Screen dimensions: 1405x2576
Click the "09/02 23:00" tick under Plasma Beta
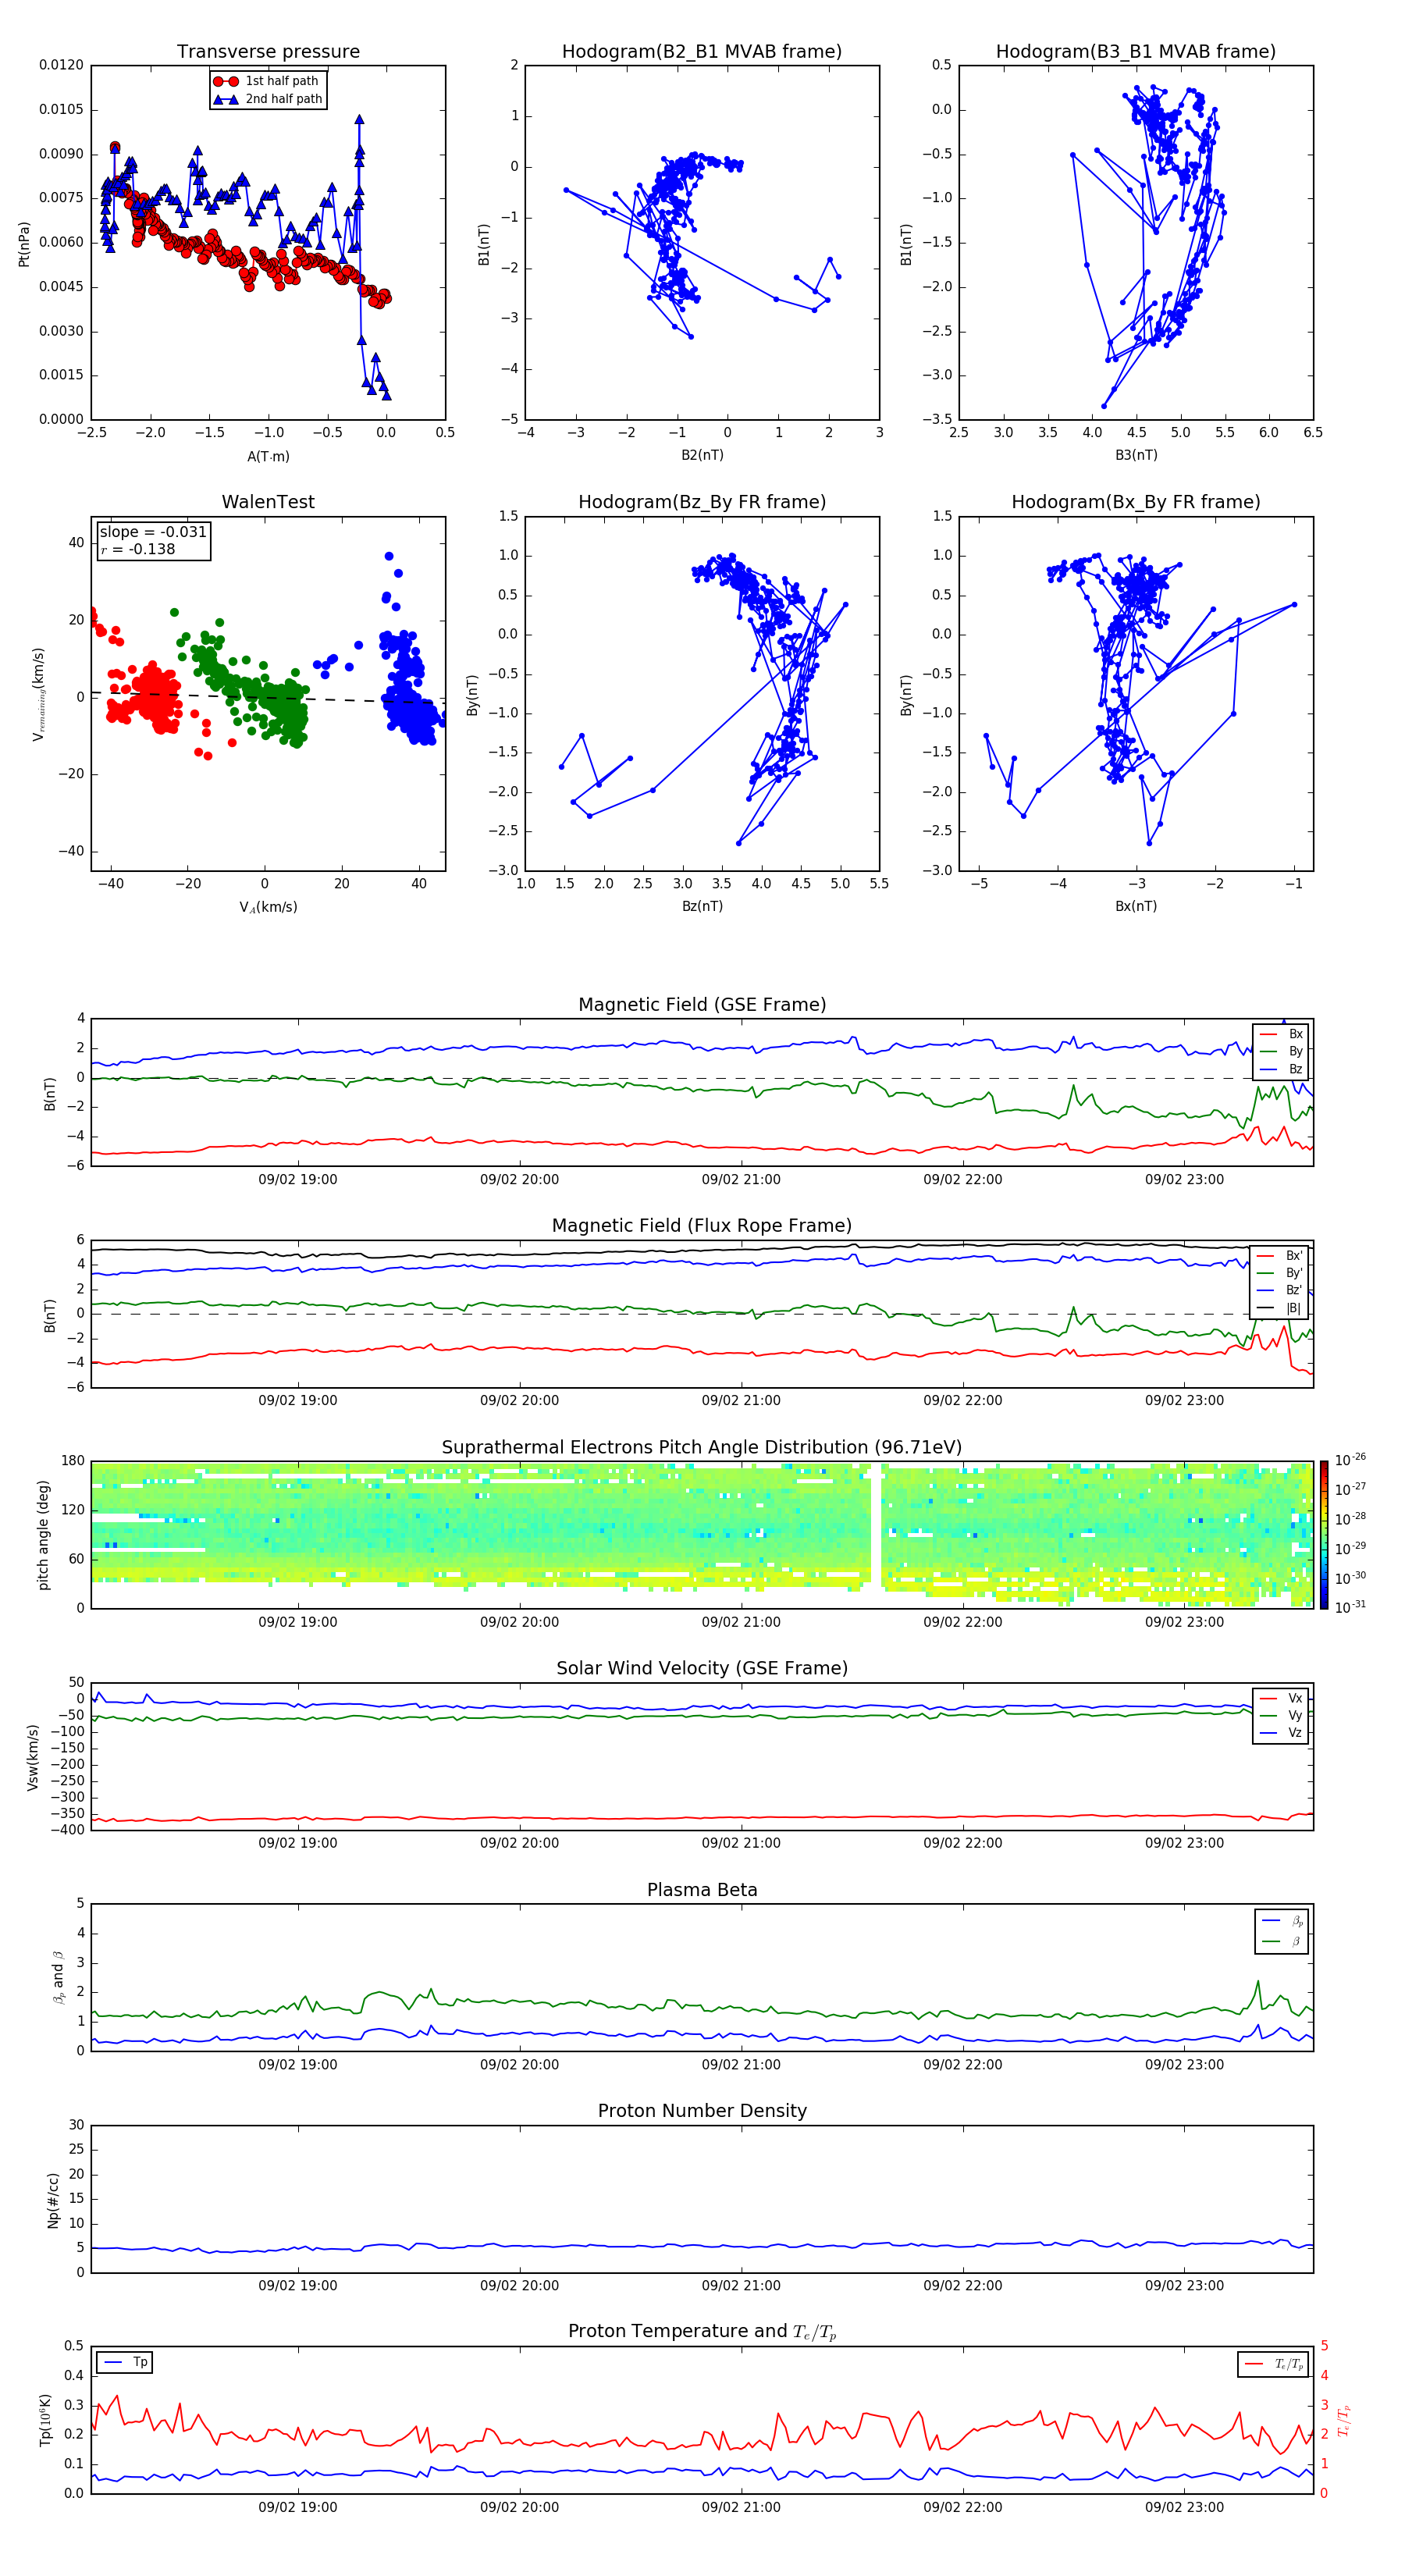1184,2065
